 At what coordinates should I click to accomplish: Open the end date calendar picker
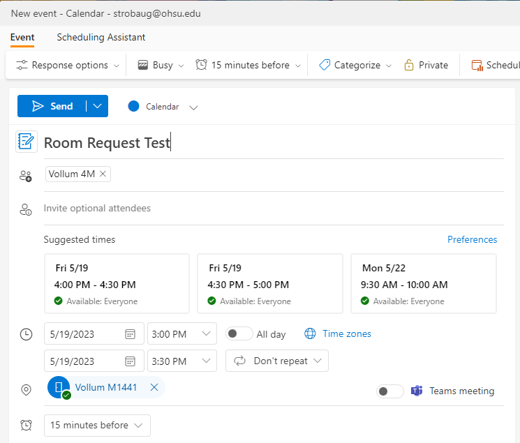point(130,361)
